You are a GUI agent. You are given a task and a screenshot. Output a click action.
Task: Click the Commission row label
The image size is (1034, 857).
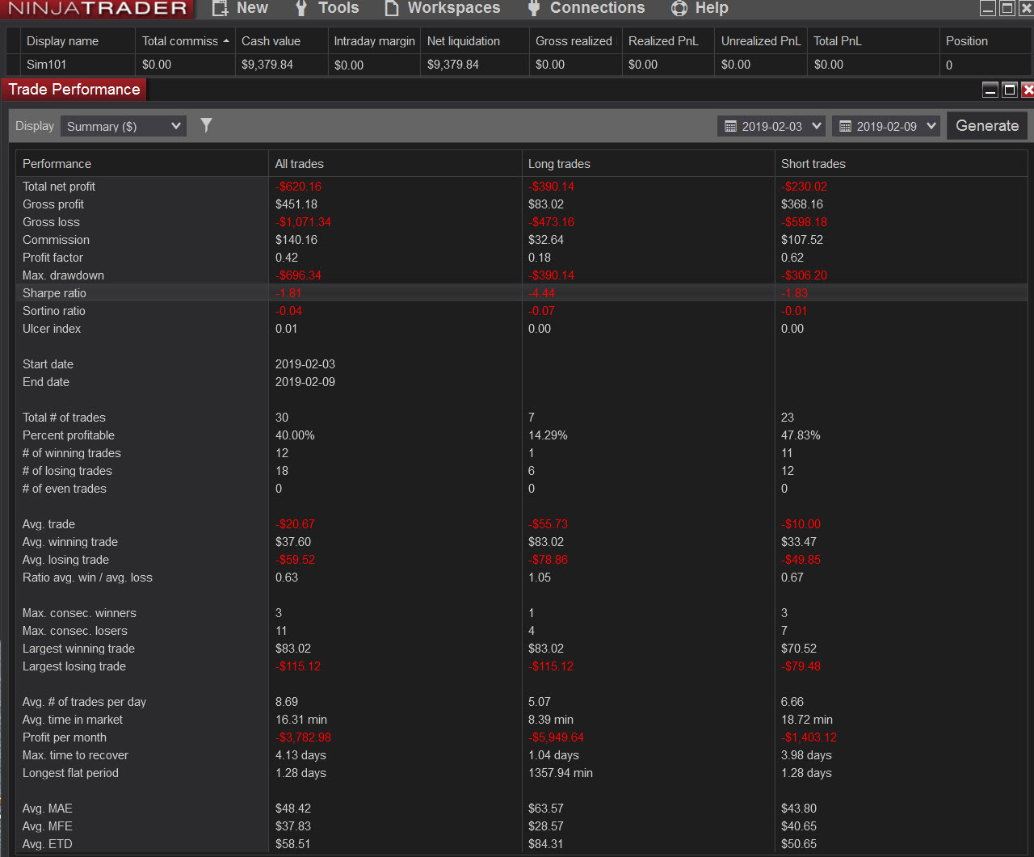click(x=56, y=240)
